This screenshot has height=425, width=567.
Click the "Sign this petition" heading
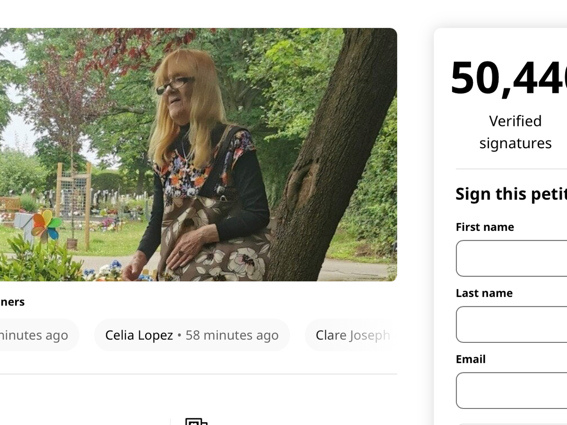511,194
